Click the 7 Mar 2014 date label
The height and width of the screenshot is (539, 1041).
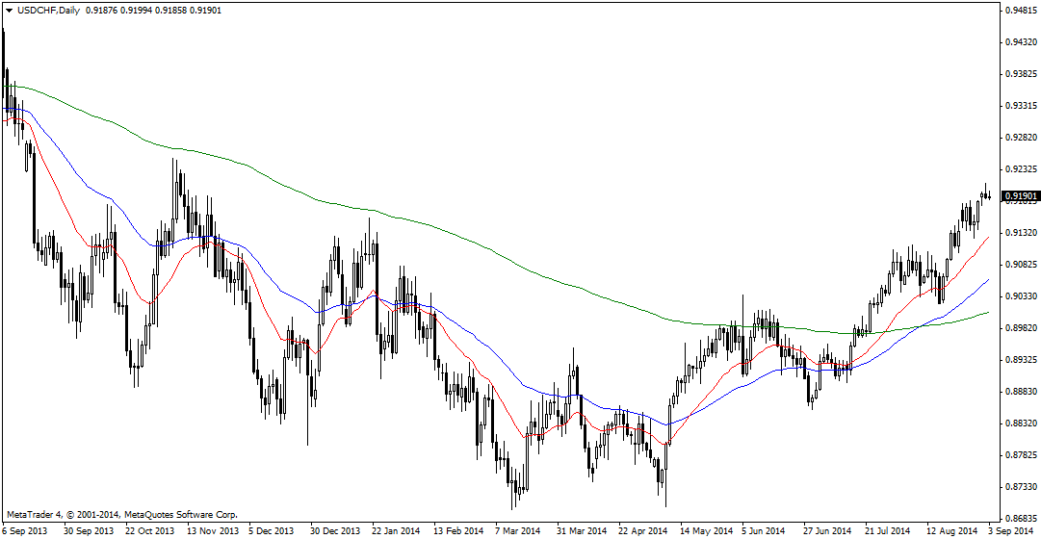[518, 530]
